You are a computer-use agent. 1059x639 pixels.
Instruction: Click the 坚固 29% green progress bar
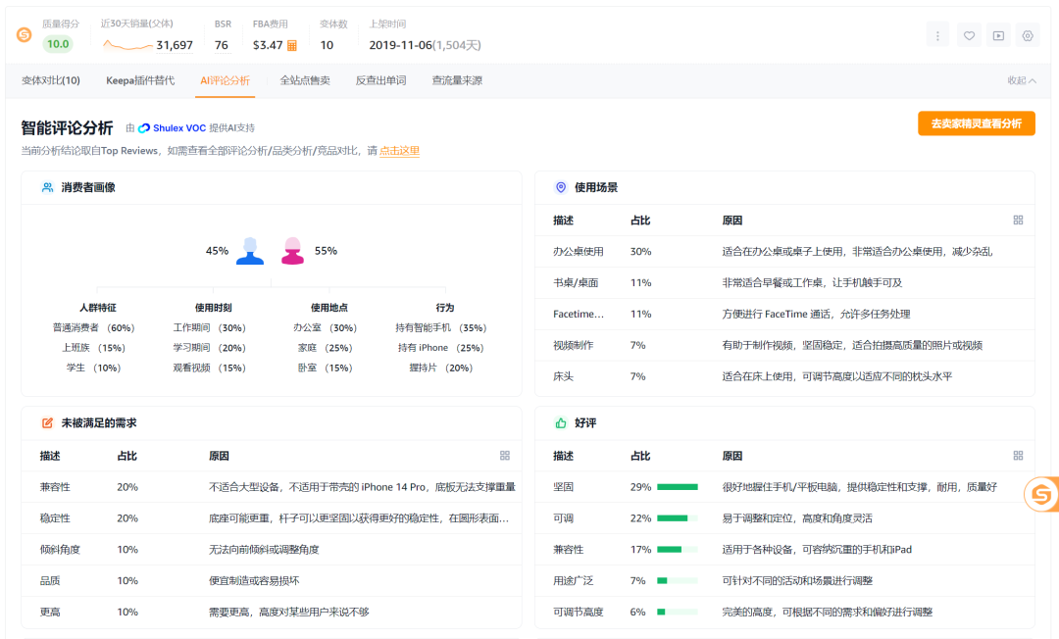(677, 487)
